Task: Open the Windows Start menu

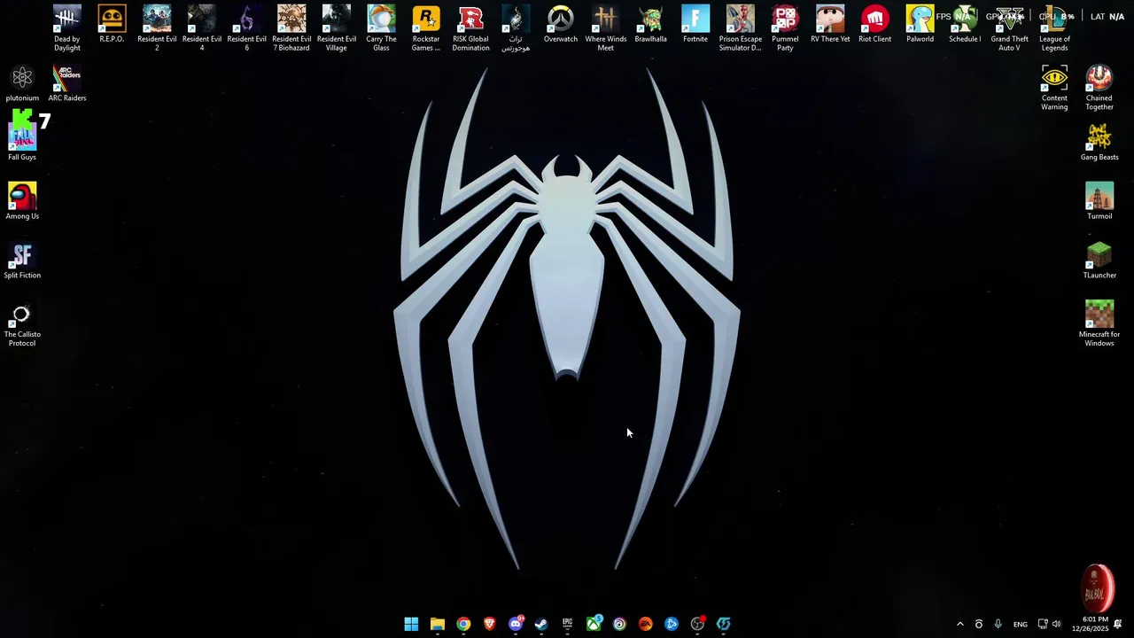Action: pos(411,624)
